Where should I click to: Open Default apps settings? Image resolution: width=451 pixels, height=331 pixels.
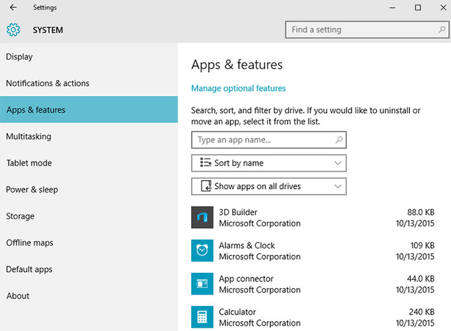(89, 269)
